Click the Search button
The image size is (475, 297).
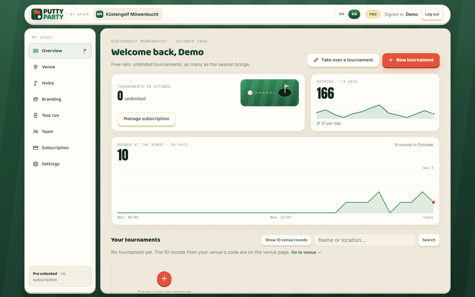click(x=429, y=240)
